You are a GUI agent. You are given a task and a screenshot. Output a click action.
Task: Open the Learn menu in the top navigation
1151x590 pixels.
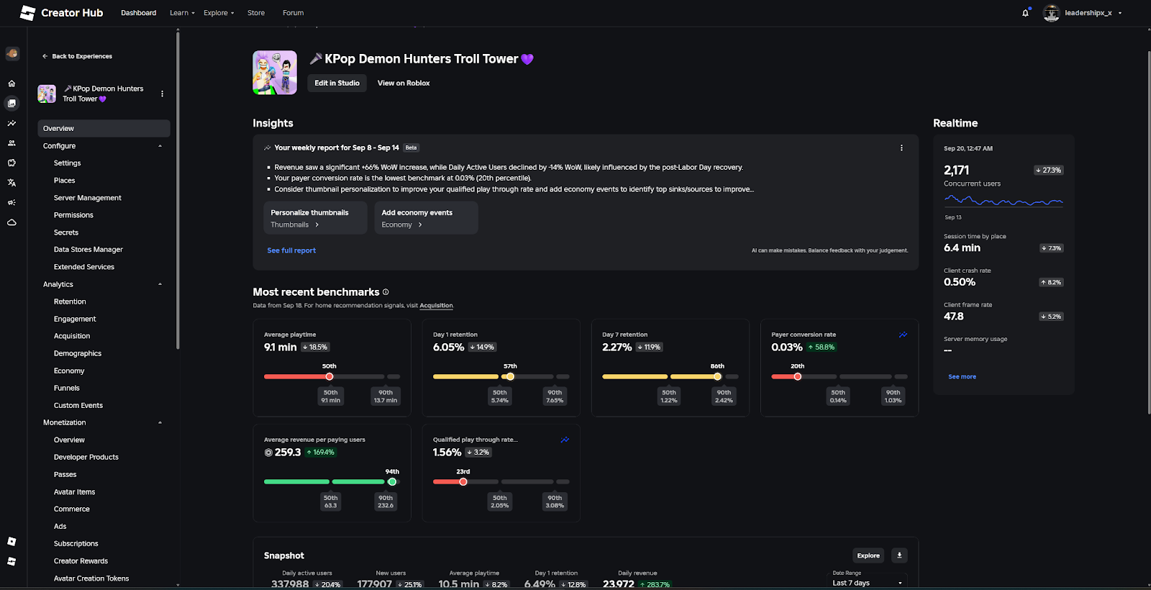181,12
